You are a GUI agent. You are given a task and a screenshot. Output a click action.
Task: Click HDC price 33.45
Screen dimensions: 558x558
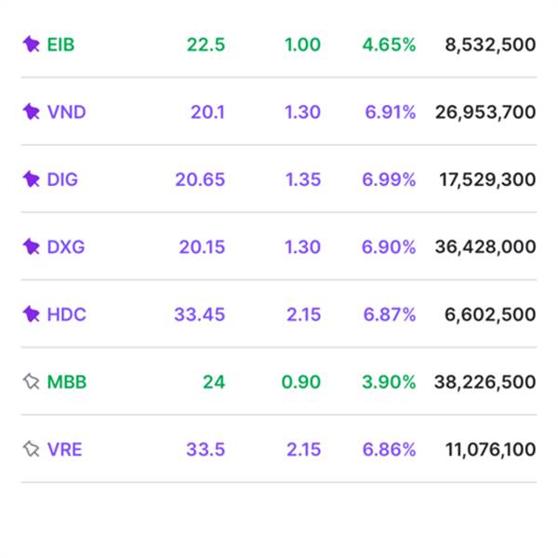199,314
